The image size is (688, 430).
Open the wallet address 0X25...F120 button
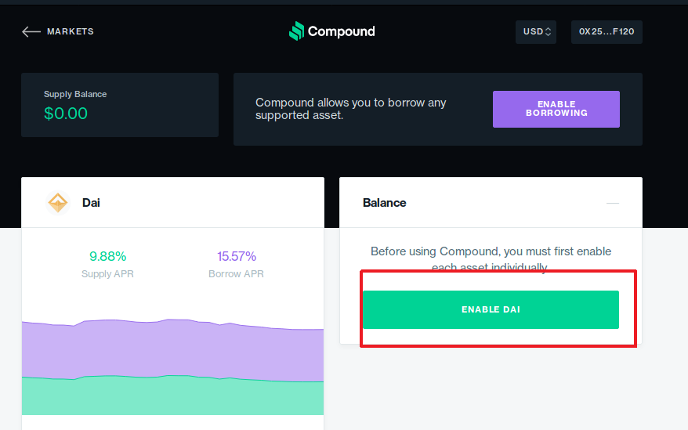607,31
